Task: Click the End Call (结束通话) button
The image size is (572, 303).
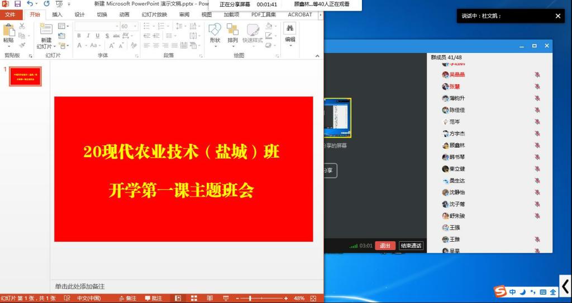Action: [411, 246]
